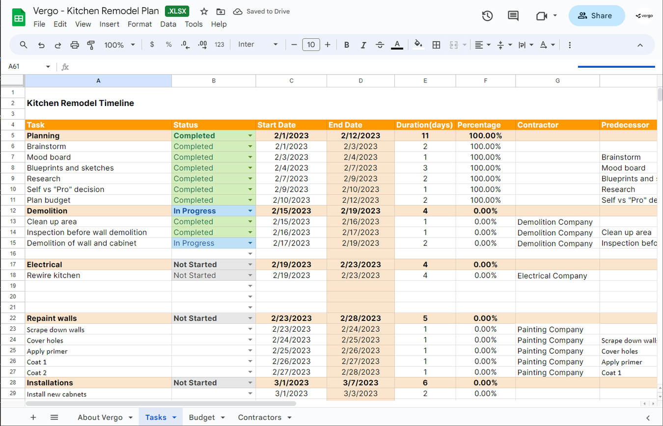The image size is (663, 426).
Task: Click the Share button
Action: 596,16
